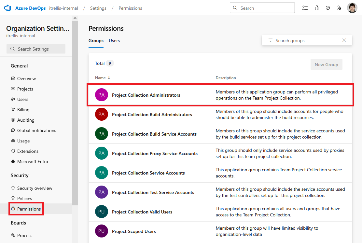The width and height of the screenshot is (362, 243).
Task: Click the Process gears icon
Action: tap(13, 235)
